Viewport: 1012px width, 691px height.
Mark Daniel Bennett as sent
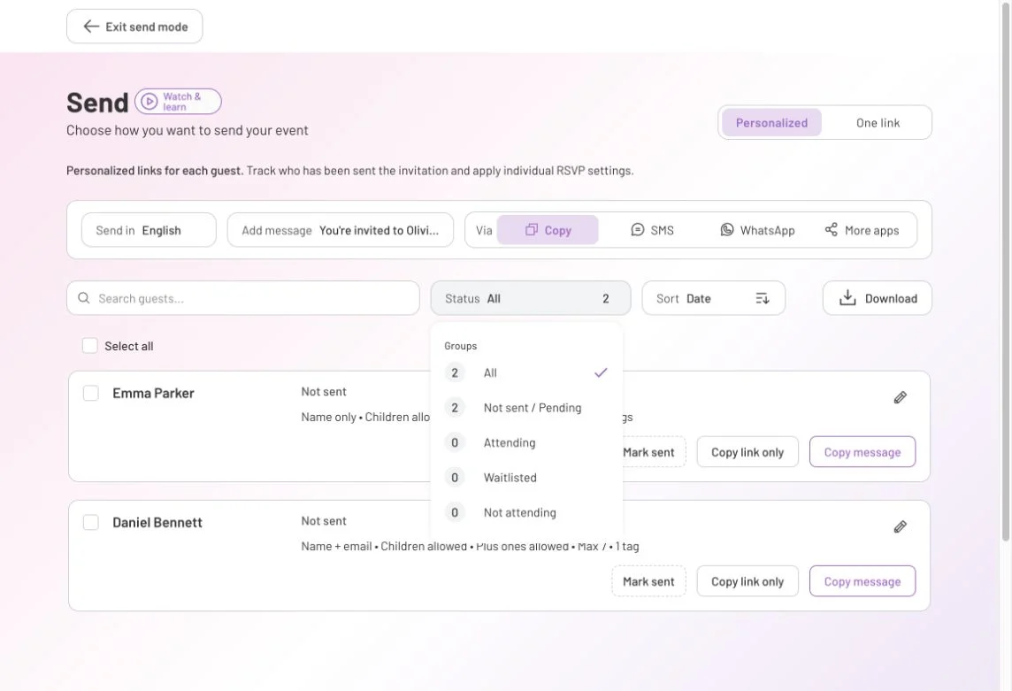[x=648, y=581]
